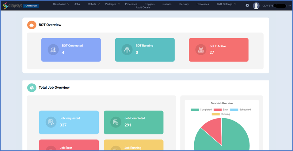Screen dimensions: 293x151
Task: Click the user avatar icon
Action: [256, 6]
